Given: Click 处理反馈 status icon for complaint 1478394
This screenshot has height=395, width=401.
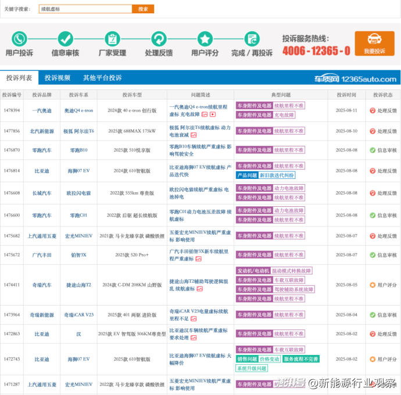Looking at the screenshot, I should pos(373,110).
